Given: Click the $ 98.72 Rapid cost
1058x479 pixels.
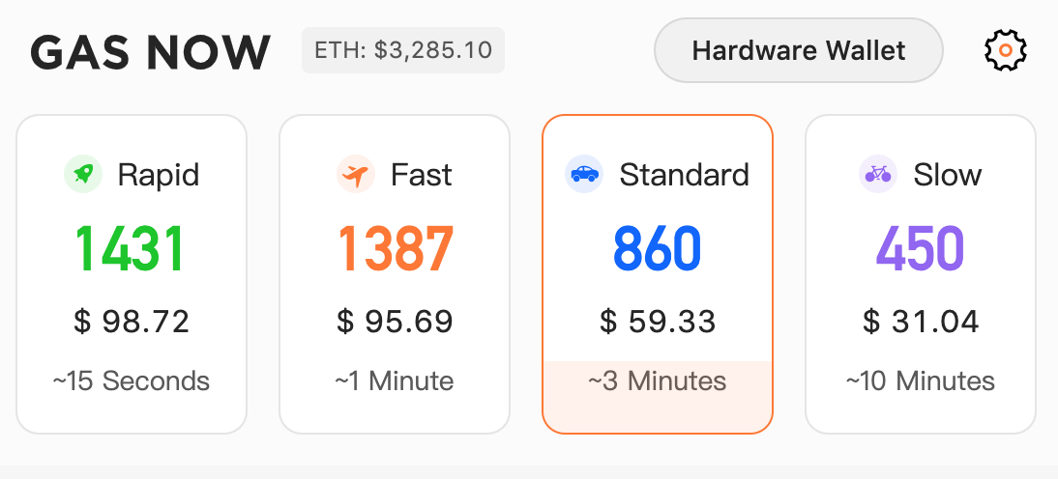Looking at the screenshot, I should tap(132, 322).
